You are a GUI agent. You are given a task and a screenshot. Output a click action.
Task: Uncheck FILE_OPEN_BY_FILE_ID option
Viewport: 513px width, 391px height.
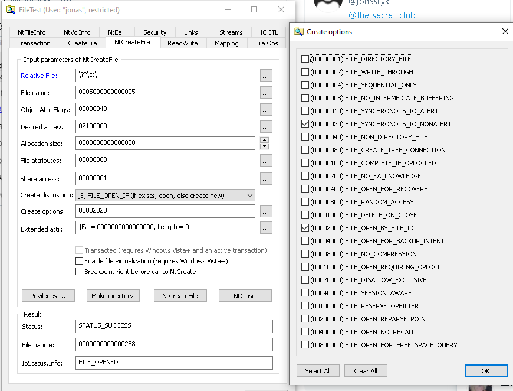305,228
